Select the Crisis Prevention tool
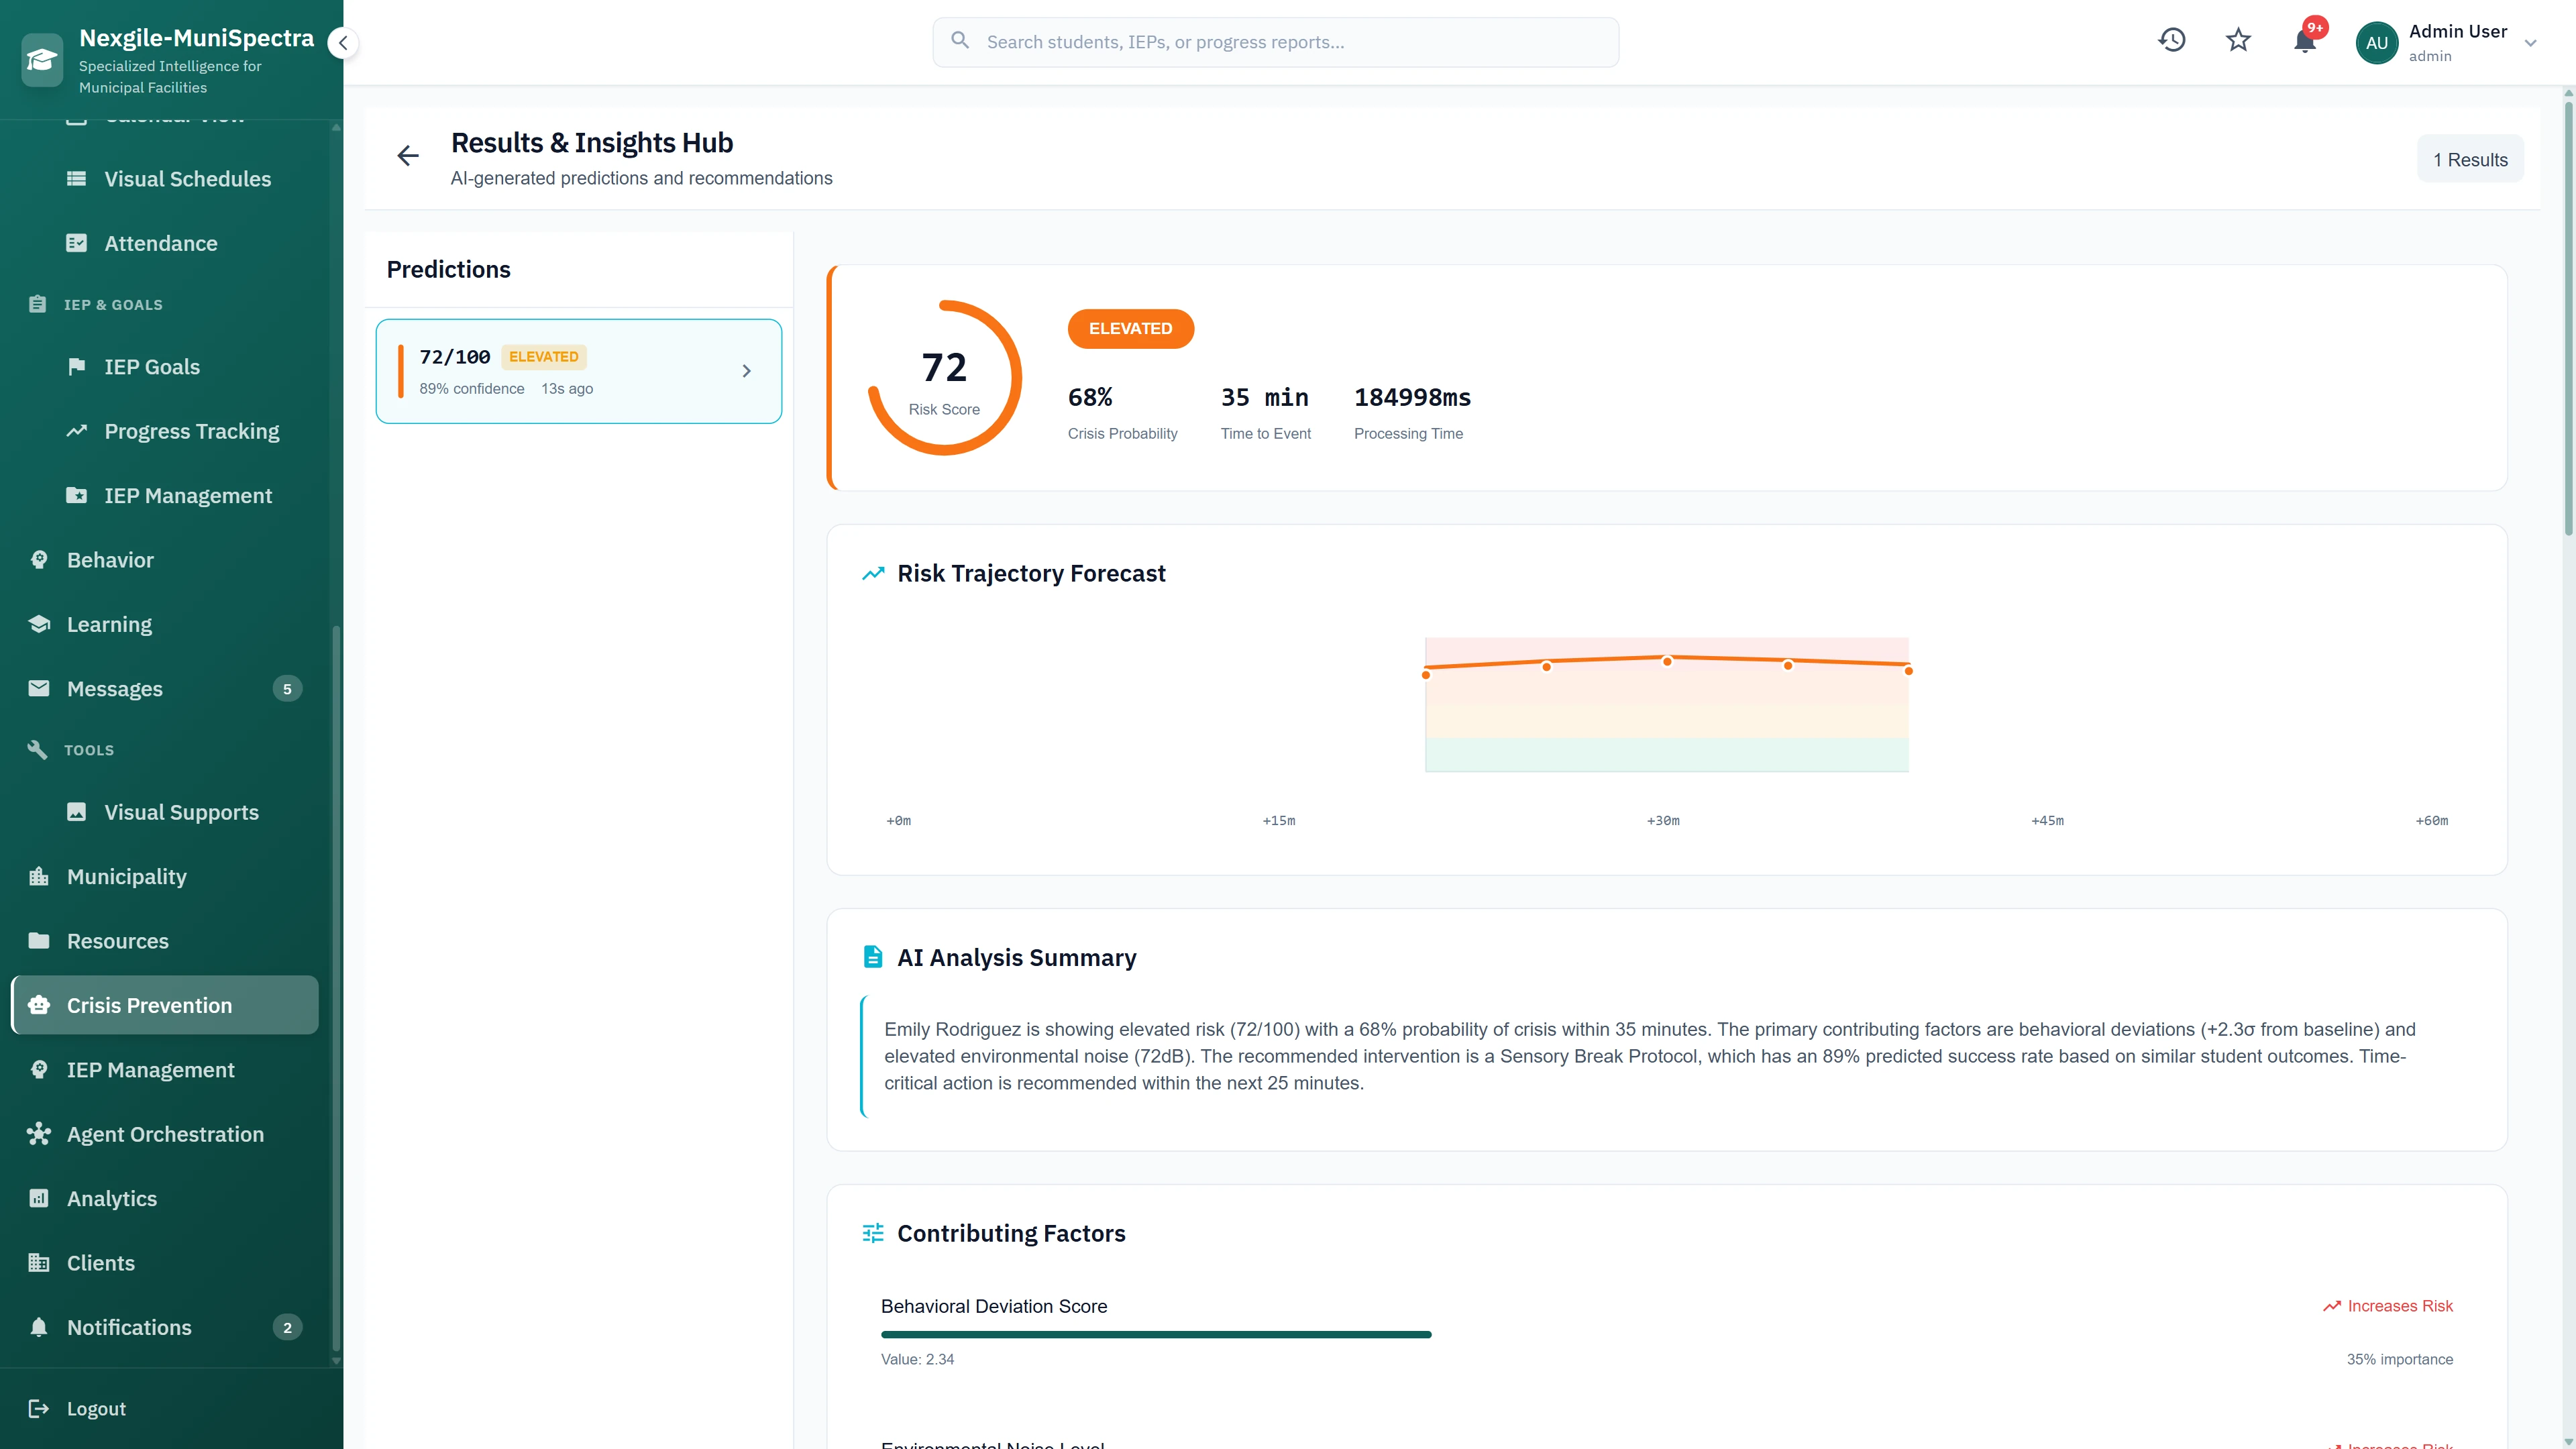Viewport: 2576px width, 1449px height. coord(149,1005)
